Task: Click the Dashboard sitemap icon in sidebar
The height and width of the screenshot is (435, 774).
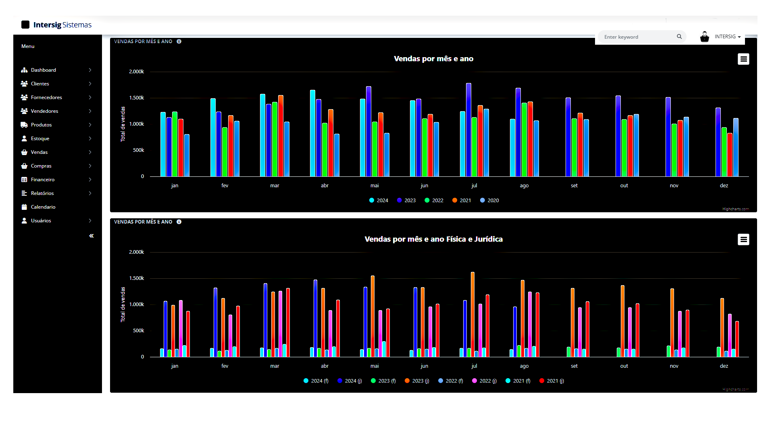Action: pos(24,70)
